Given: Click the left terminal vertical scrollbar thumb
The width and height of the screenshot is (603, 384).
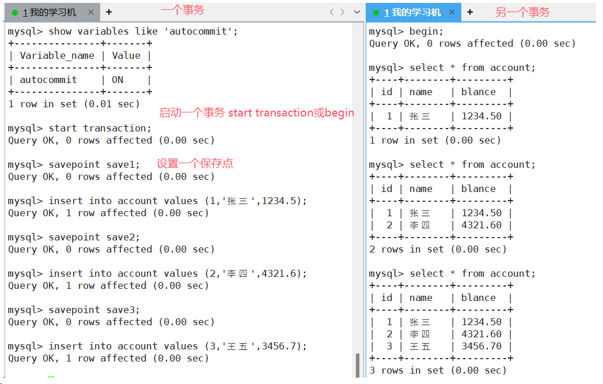Looking at the screenshot, I should 358,365.
